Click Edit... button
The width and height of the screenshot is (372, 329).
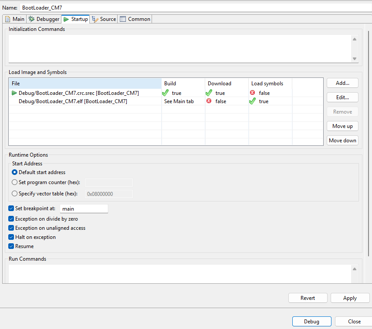coord(342,97)
